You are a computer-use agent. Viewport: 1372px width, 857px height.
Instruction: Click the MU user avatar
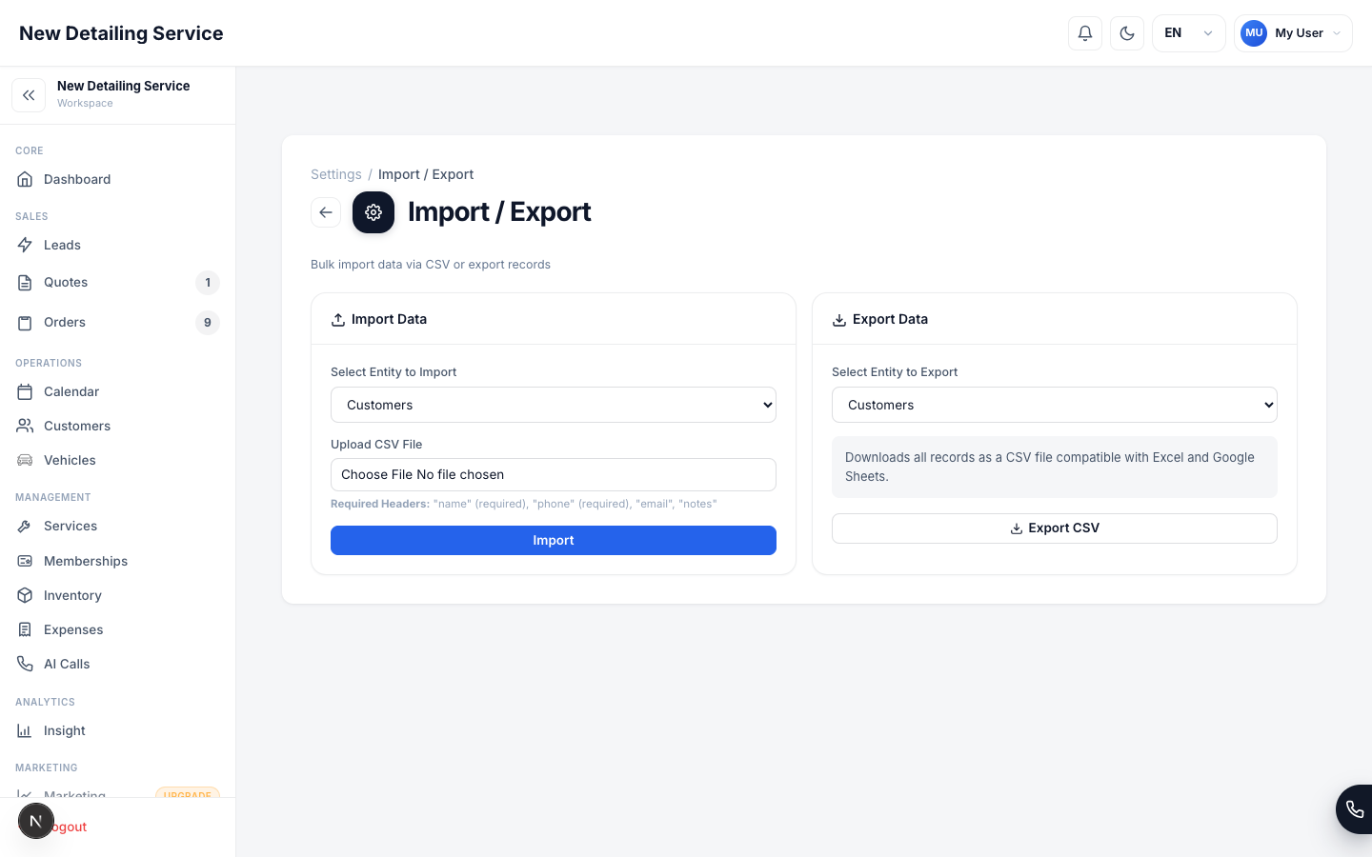pyautogui.click(x=1254, y=33)
